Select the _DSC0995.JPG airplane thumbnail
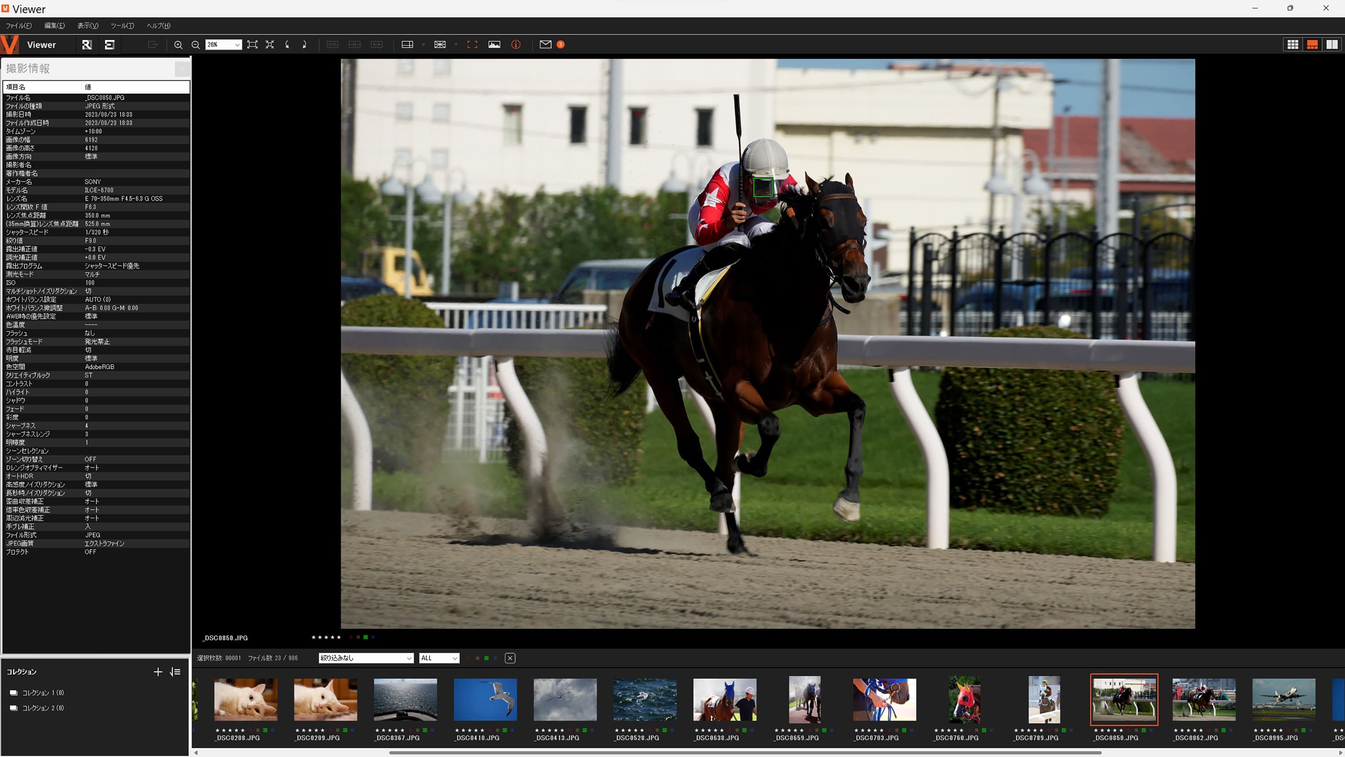 (x=1283, y=700)
